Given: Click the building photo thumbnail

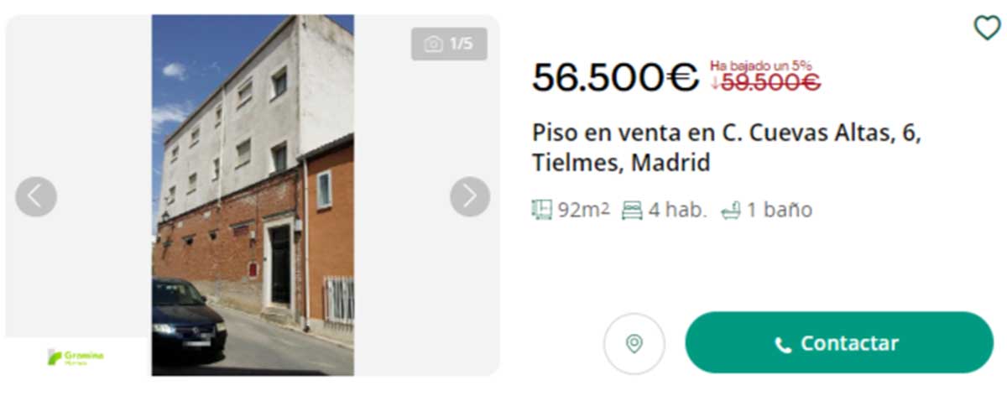Looking at the screenshot, I should pyautogui.click(x=253, y=195).
